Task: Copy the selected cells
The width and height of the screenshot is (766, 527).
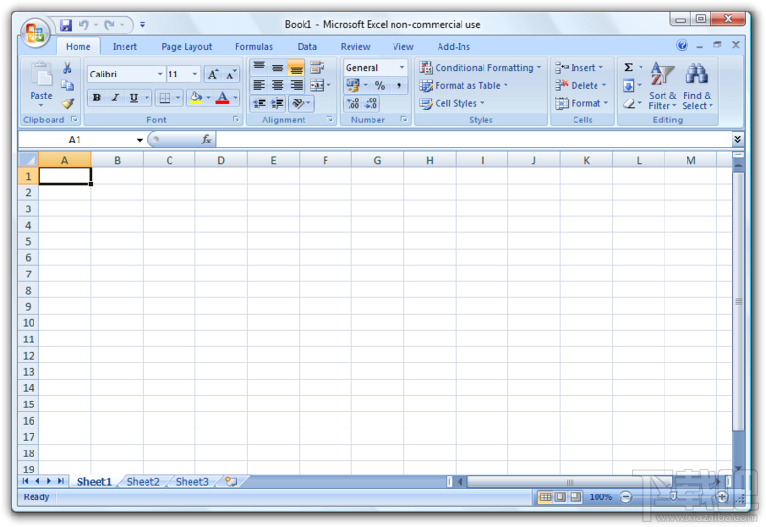Action: click(67, 85)
